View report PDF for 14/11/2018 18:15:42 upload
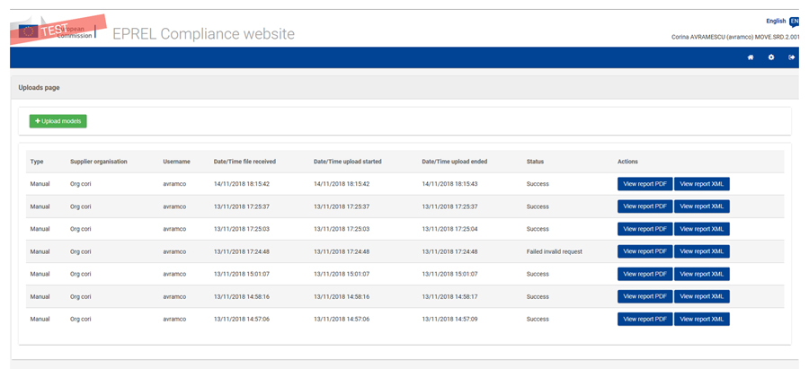Viewport: 809px width, 369px height. [645, 184]
